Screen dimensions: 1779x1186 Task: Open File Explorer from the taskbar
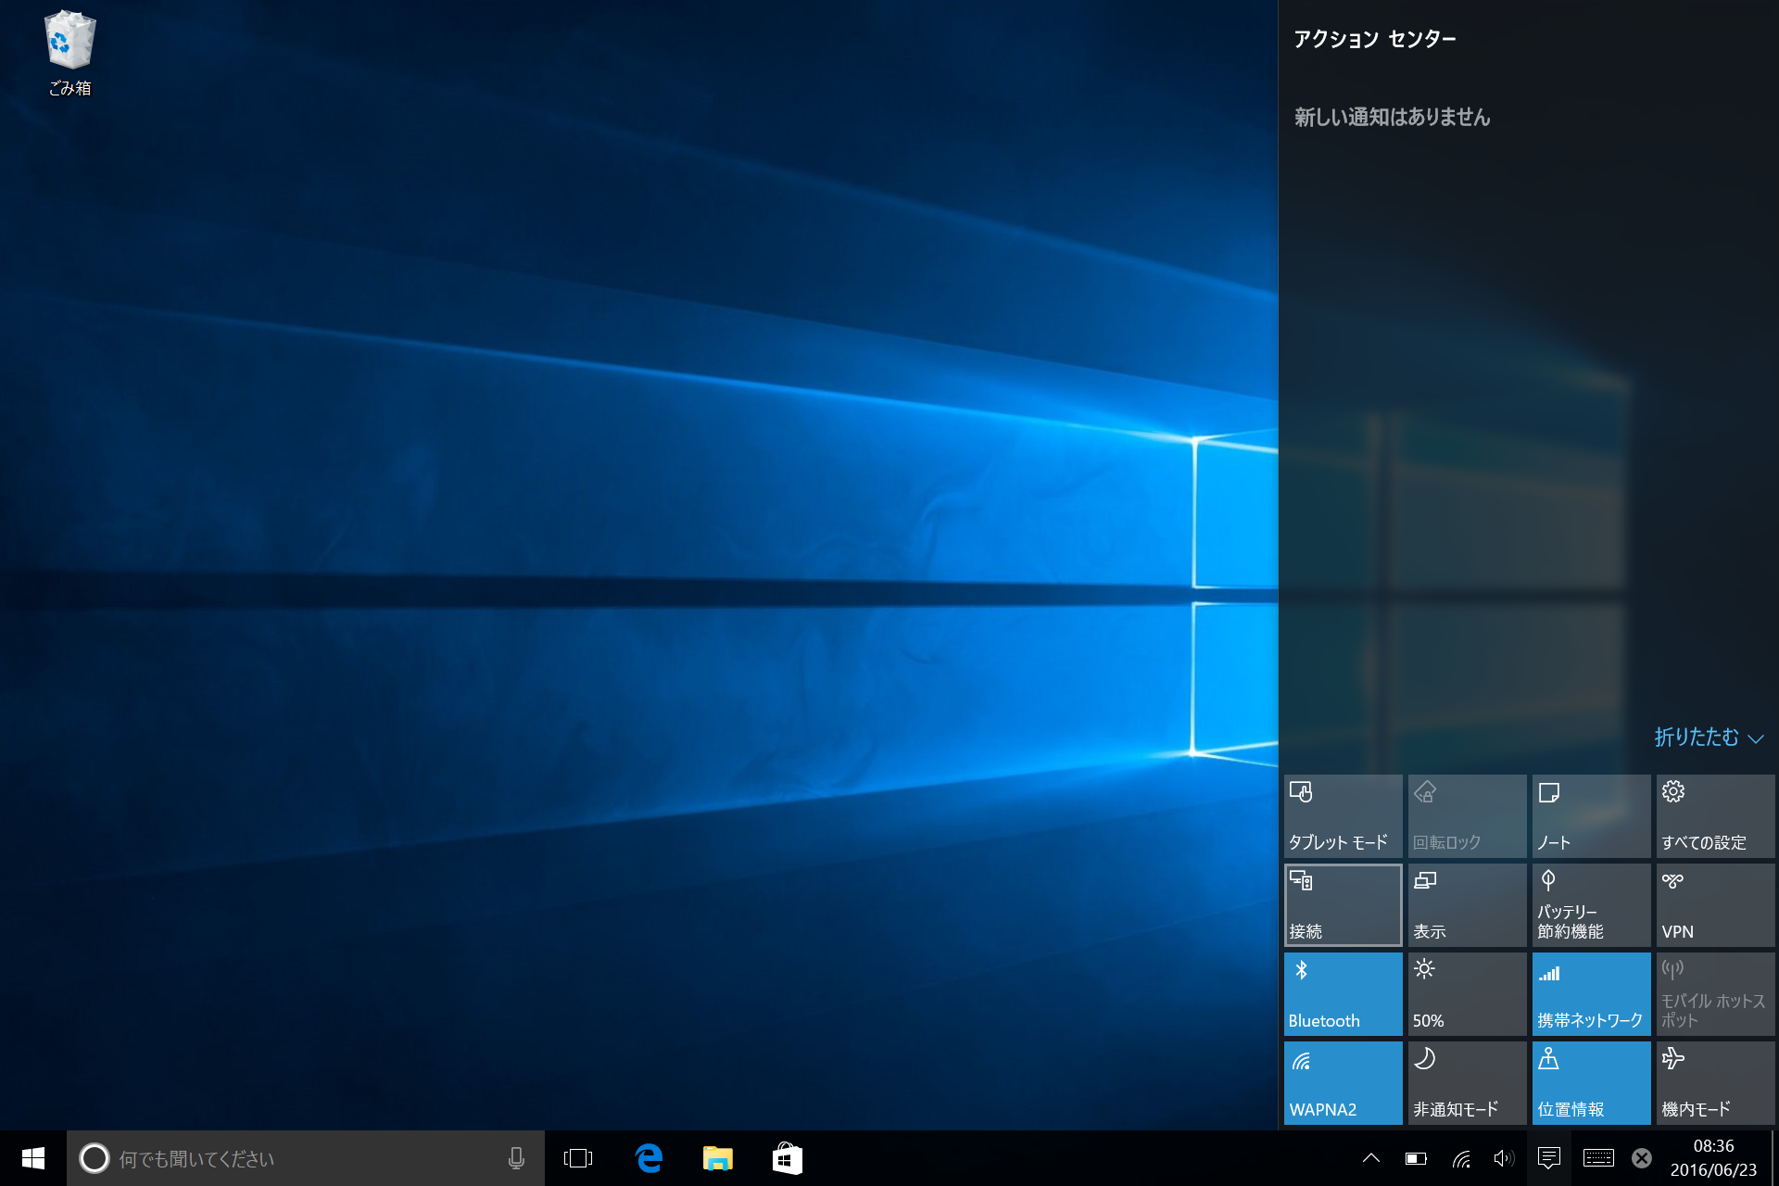tap(717, 1158)
